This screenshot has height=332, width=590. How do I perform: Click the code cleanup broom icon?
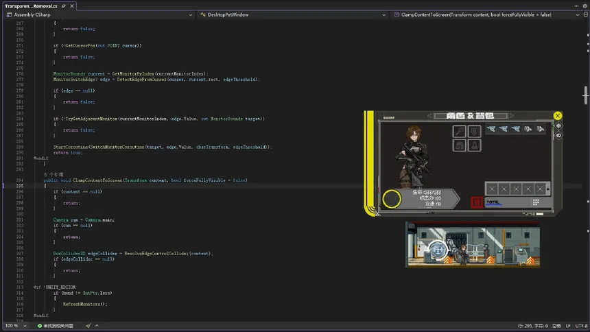pyautogui.click(x=88, y=326)
